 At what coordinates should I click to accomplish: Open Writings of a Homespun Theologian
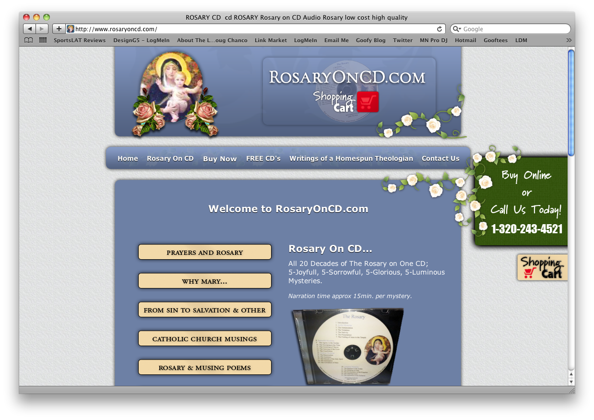(351, 158)
